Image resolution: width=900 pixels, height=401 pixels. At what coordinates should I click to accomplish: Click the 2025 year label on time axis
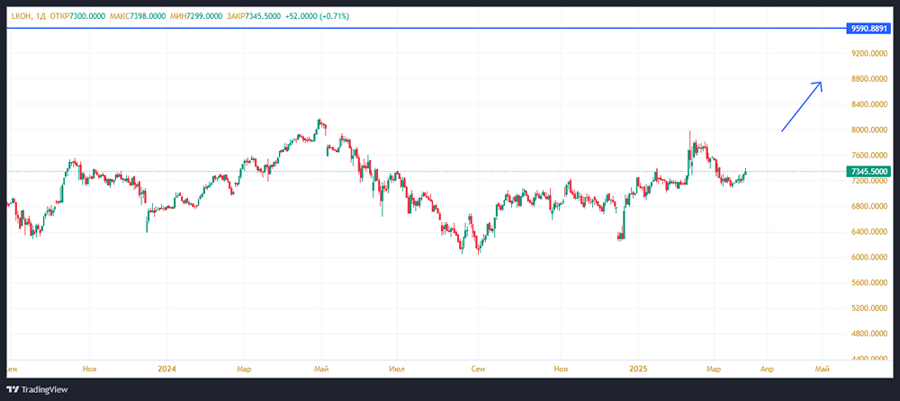tap(638, 369)
